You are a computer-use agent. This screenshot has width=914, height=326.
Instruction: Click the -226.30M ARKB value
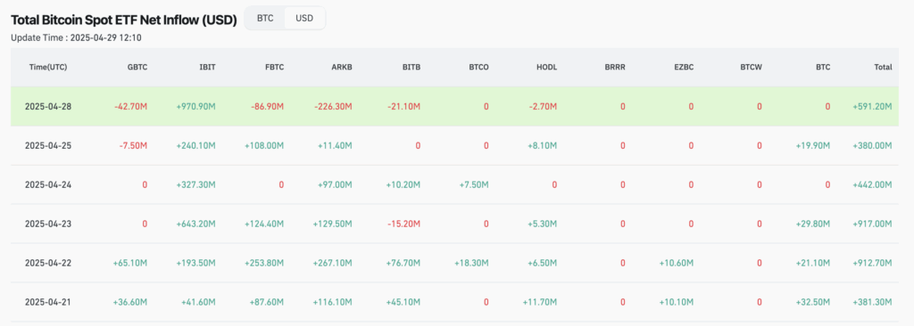click(x=334, y=107)
